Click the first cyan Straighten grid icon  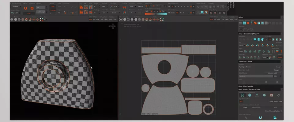click(255, 39)
